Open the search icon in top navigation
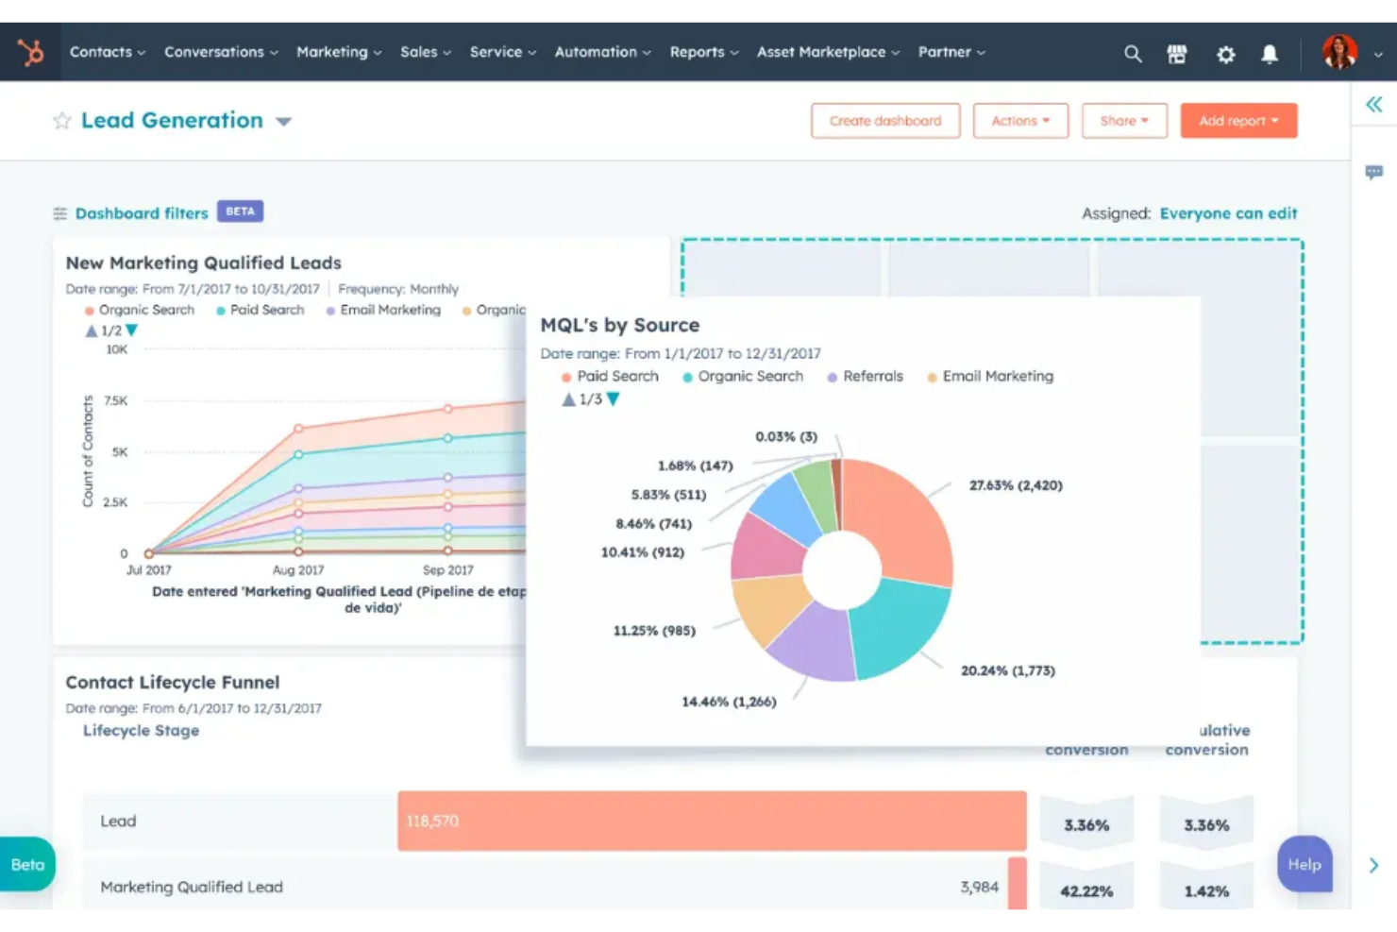1397x932 pixels. pyautogui.click(x=1132, y=54)
